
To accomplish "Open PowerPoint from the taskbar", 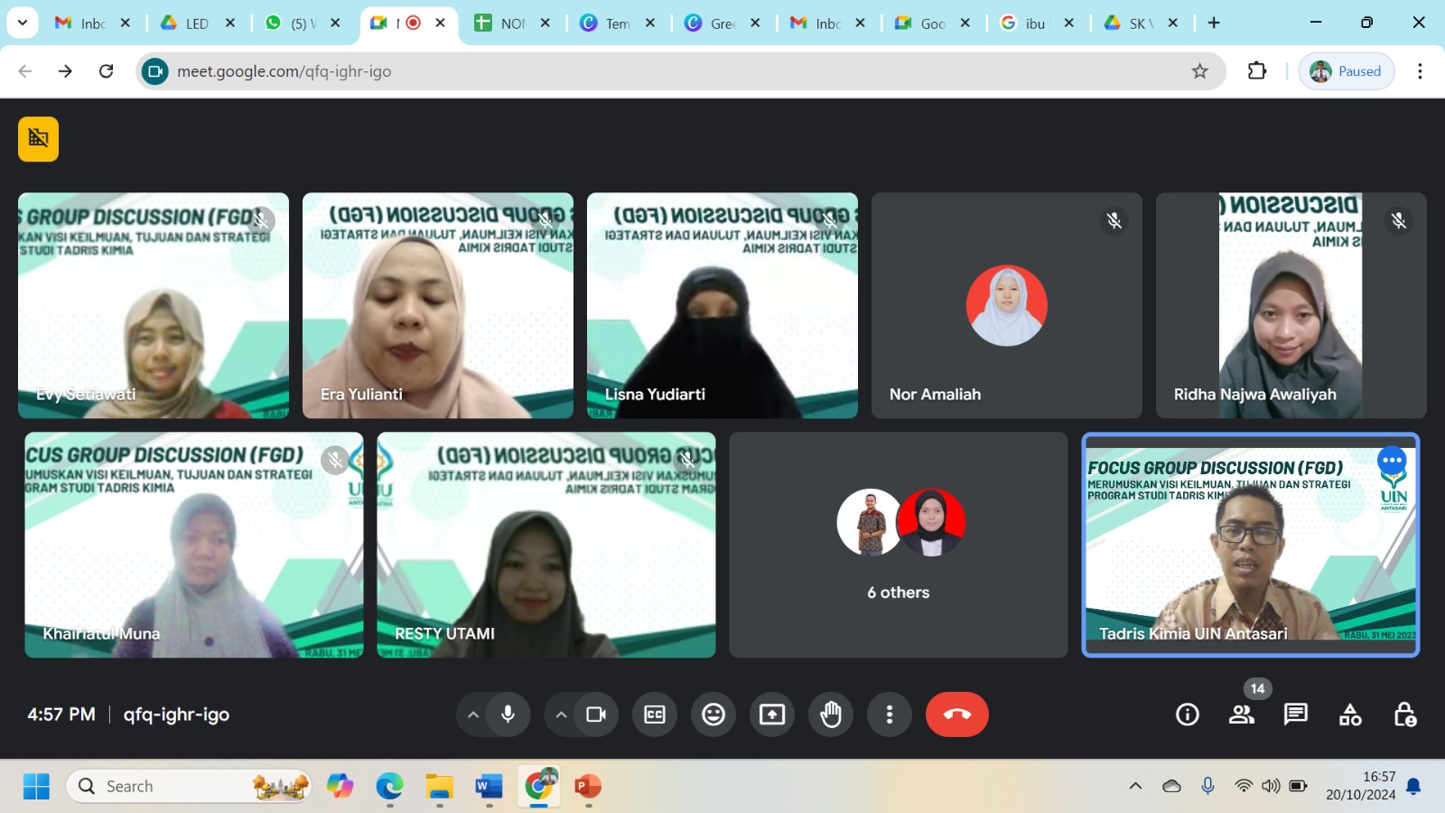I will (x=588, y=787).
